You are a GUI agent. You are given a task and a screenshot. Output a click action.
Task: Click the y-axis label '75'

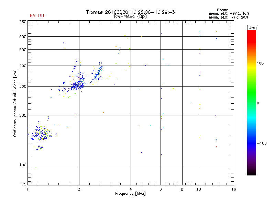pos(24,184)
